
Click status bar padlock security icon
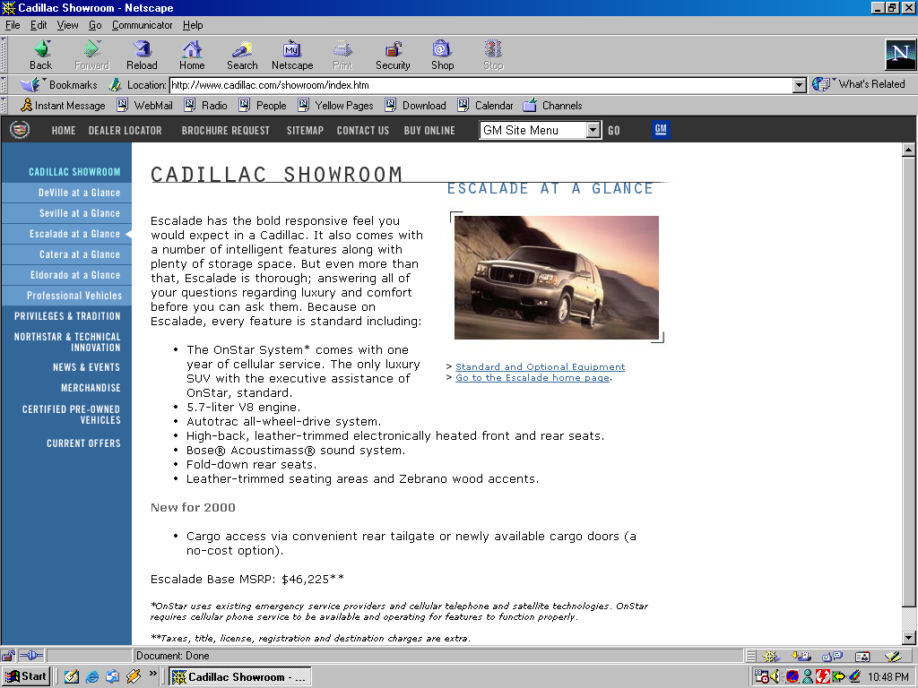(x=8, y=656)
